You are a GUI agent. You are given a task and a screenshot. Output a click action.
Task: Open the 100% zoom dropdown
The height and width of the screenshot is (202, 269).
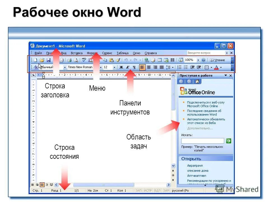(x=198, y=60)
